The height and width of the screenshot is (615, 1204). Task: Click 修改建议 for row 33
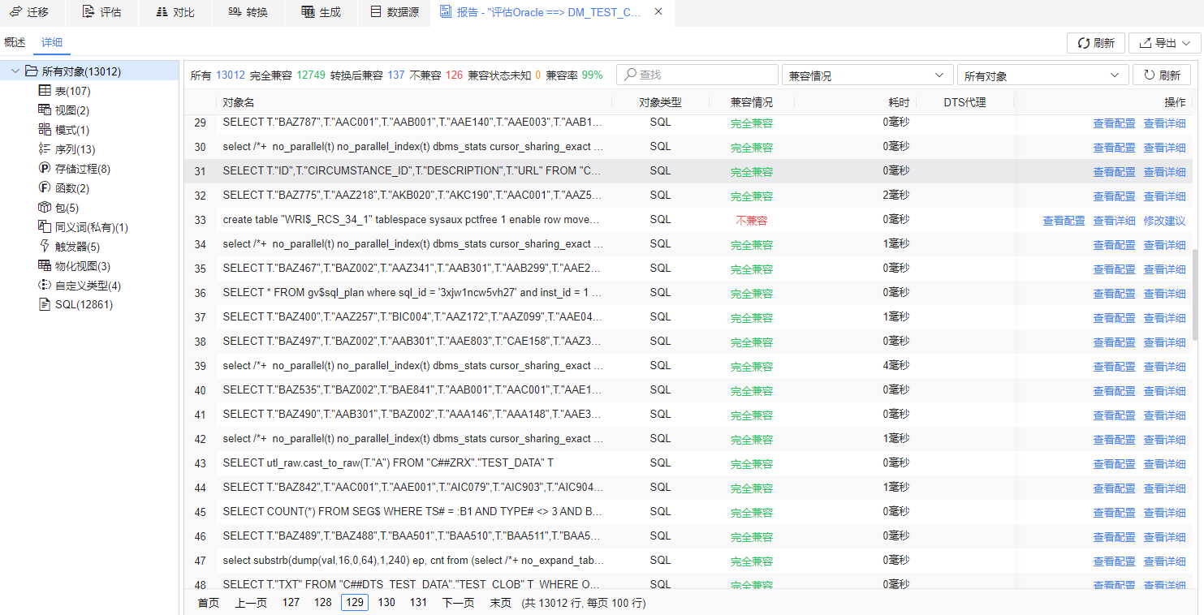point(1164,221)
